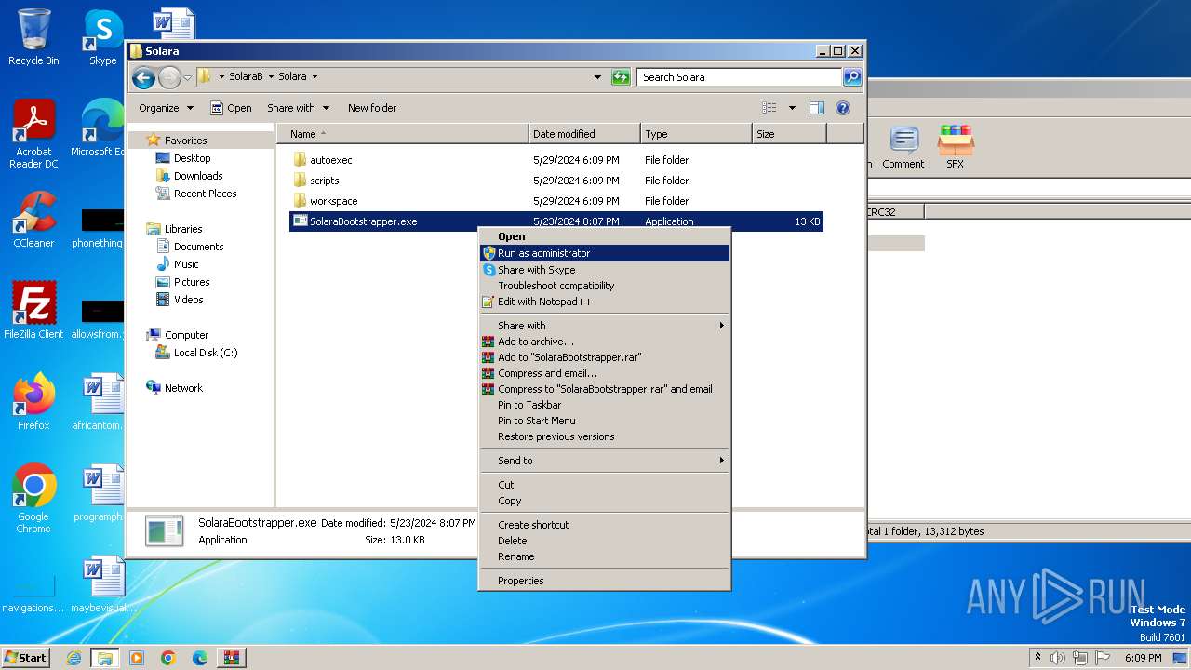This screenshot has height=670, width=1191.
Task: Click the green refresh button beside address bar
Action: tap(621, 77)
